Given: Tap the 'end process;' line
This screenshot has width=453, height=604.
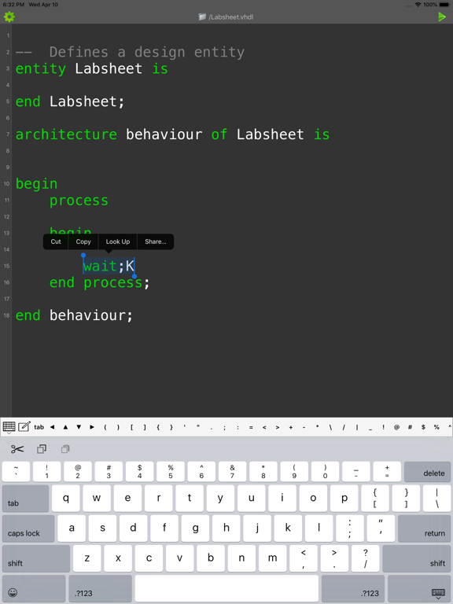Looking at the screenshot, I should pos(99,283).
